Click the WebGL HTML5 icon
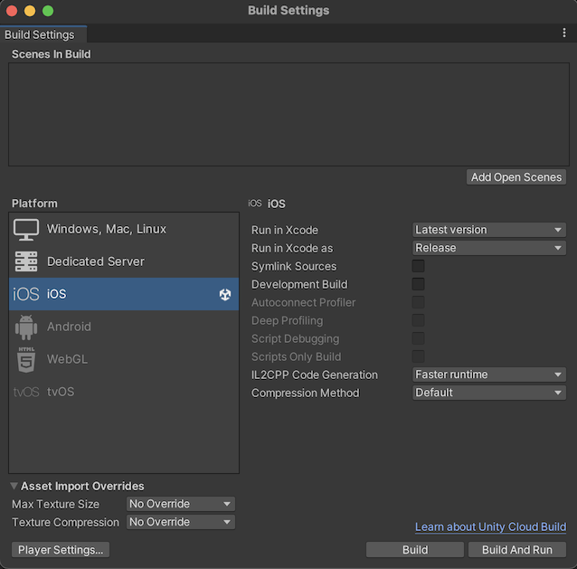The height and width of the screenshot is (569, 577). click(26, 359)
